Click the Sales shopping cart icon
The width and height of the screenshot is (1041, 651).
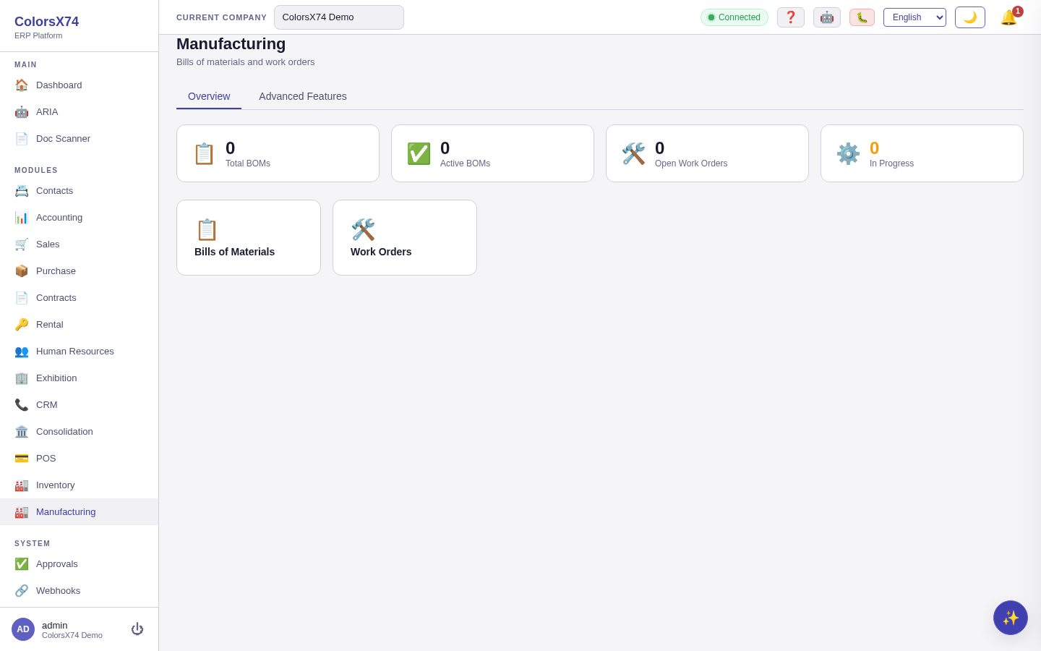pyautogui.click(x=22, y=244)
